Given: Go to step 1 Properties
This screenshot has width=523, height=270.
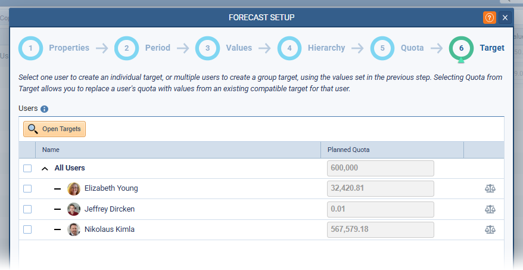Looking at the screenshot, I should (x=31, y=48).
